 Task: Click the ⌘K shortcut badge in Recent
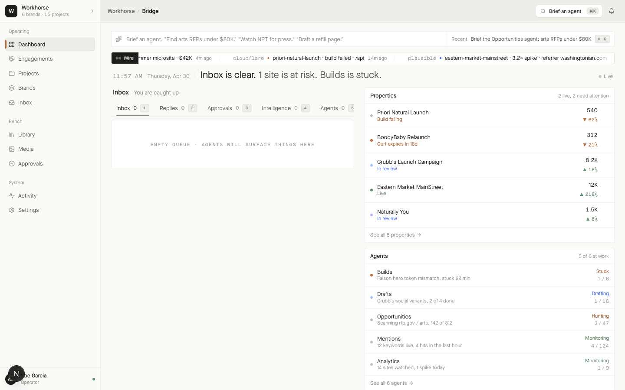tap(602, 39)
